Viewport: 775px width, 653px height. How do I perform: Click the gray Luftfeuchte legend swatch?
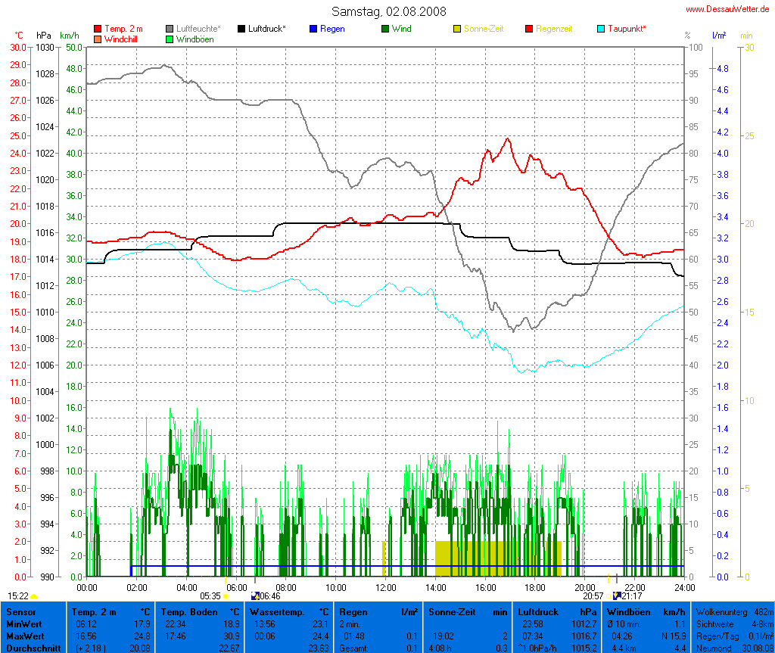pyautogui.click(x=170, y=29)
